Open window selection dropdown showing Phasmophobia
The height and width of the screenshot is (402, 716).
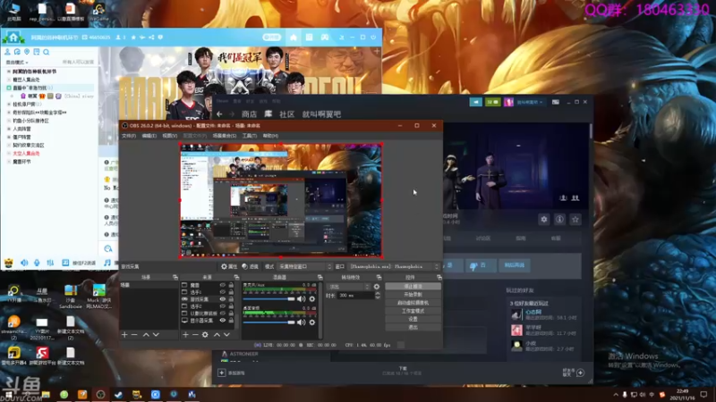click(394, 266)
